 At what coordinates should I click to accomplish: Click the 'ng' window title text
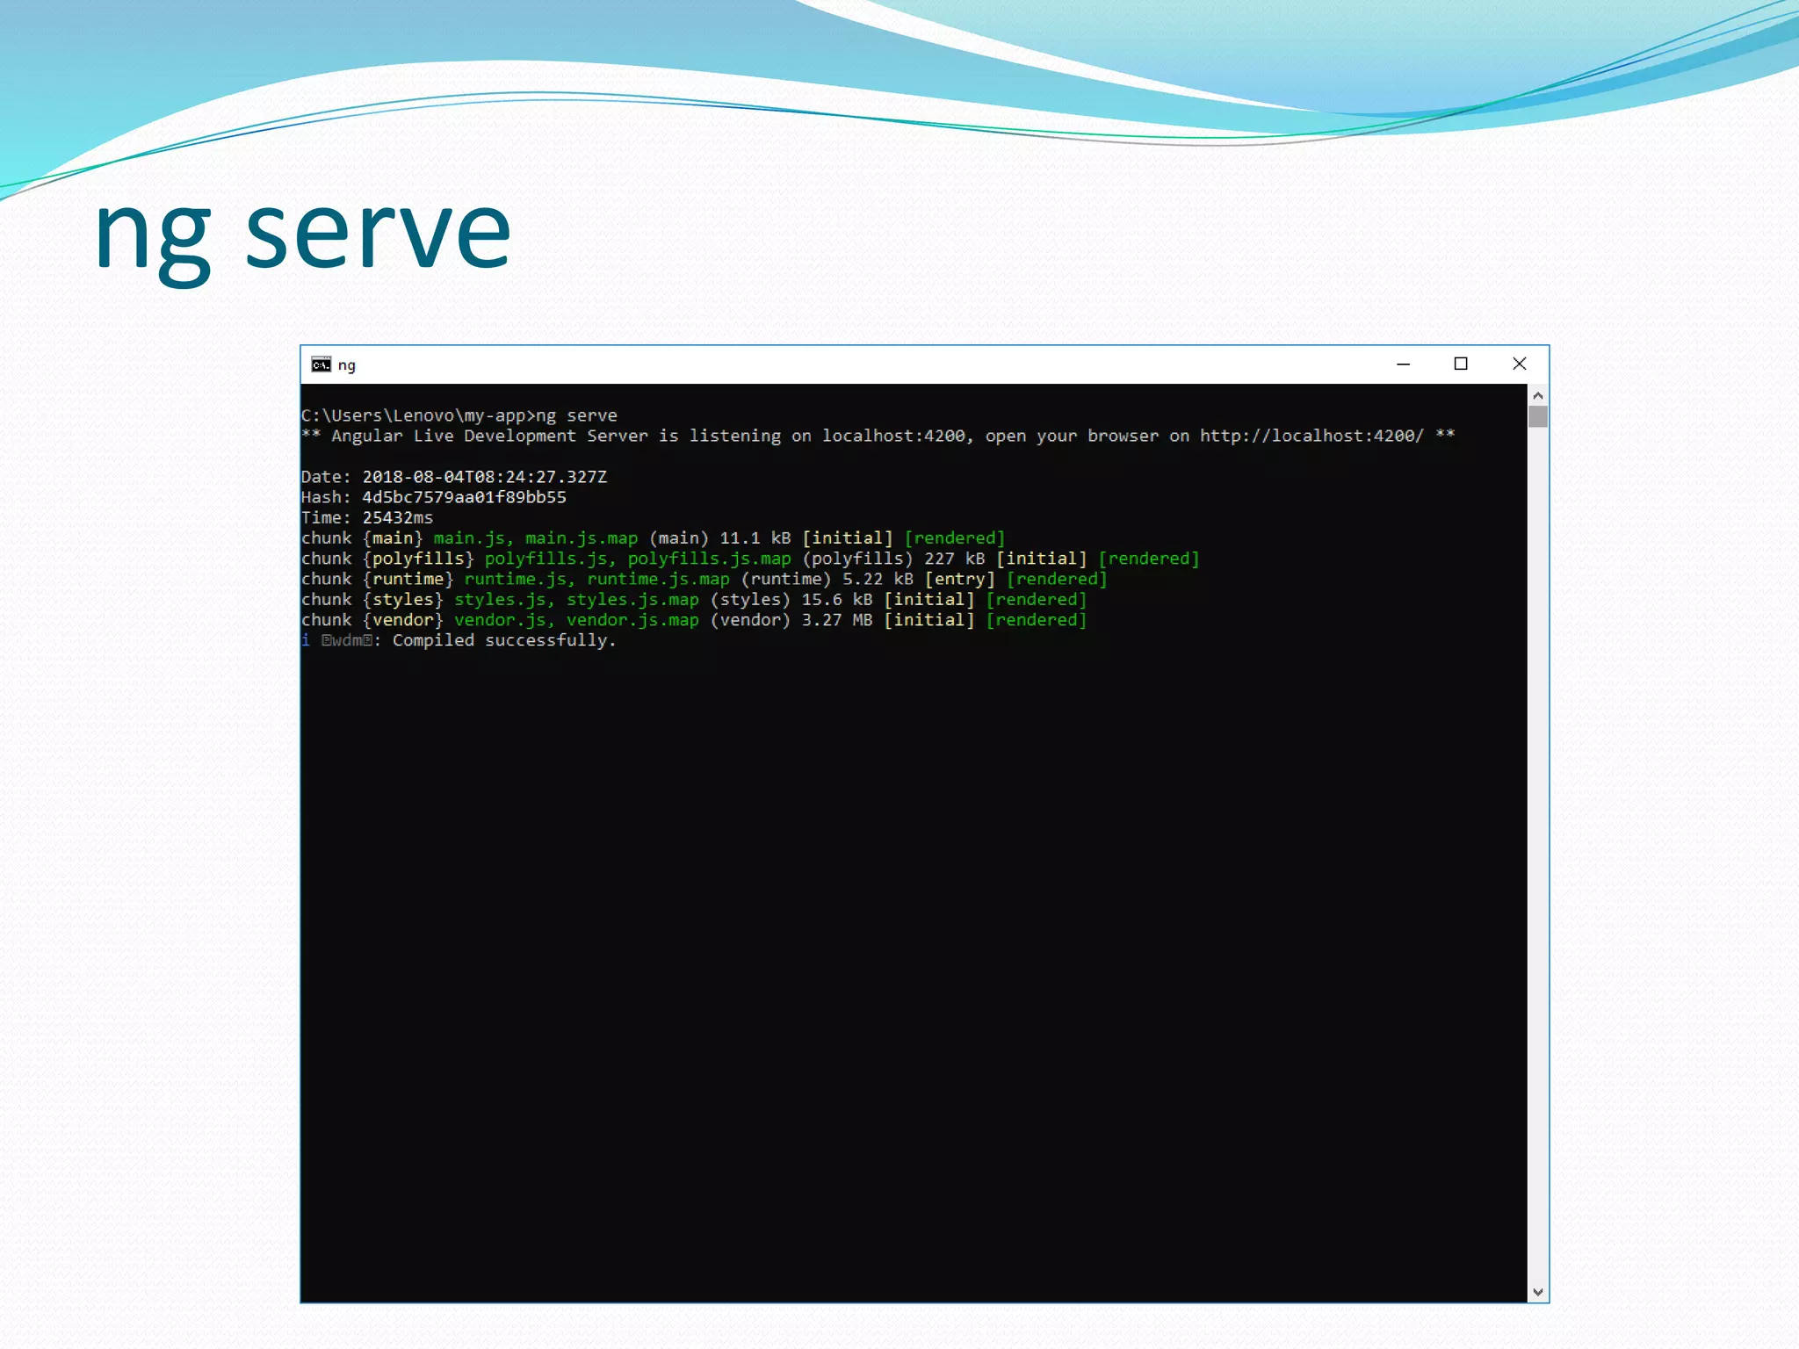tap(347, 365)
